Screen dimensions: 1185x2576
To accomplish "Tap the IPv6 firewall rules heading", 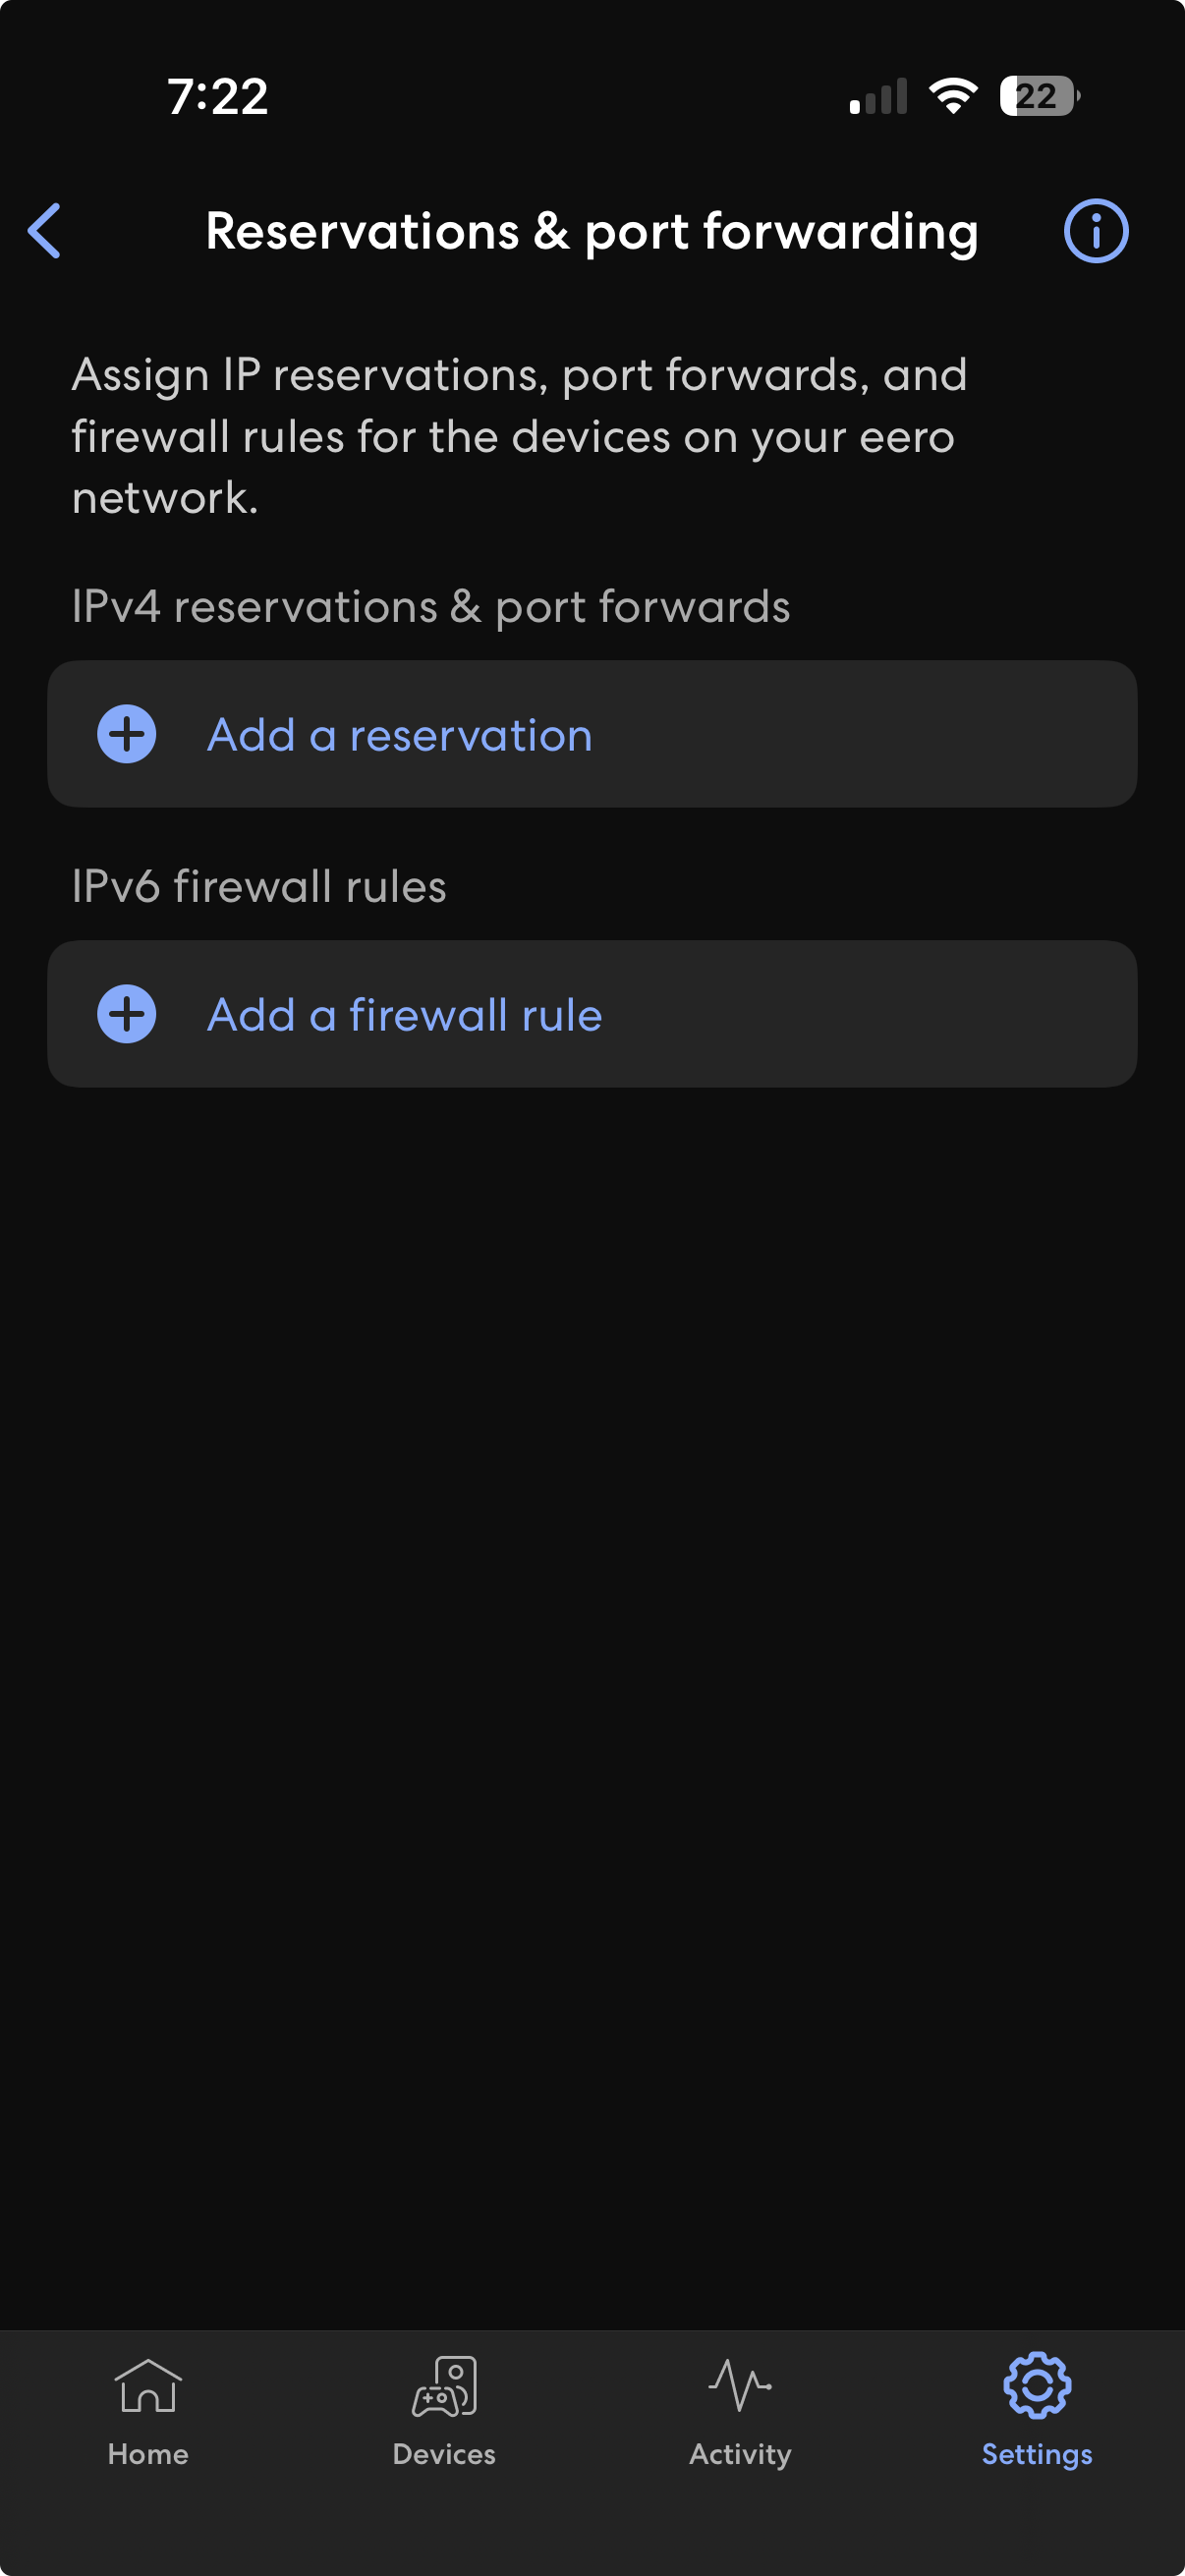I will (x=259, y=887).
